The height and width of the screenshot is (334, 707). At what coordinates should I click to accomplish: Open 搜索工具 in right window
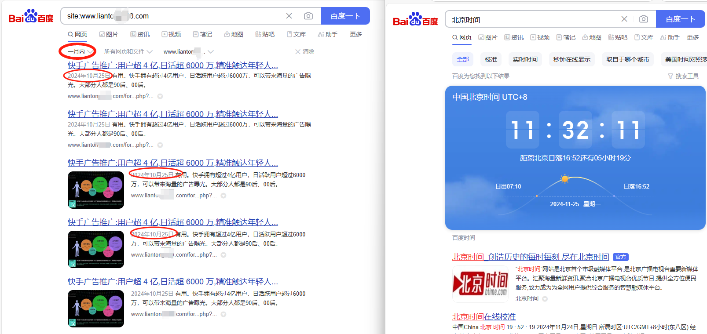[x=683, y=76]
